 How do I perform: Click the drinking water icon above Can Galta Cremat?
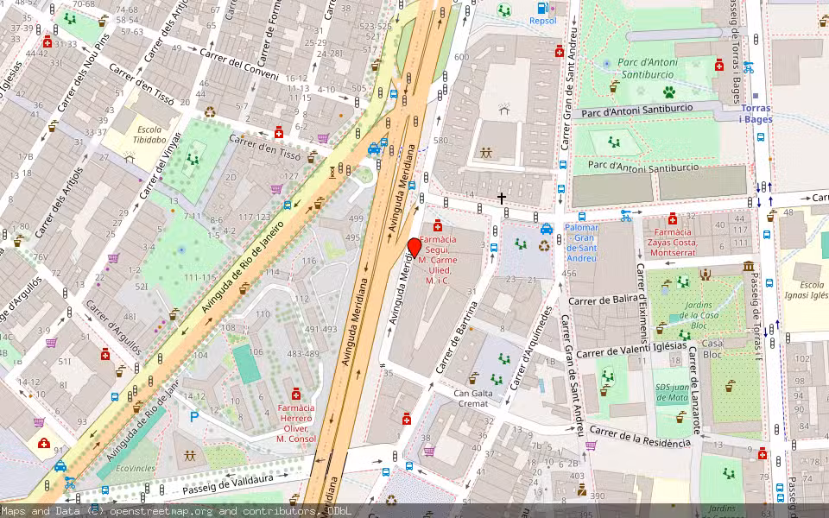473,378
